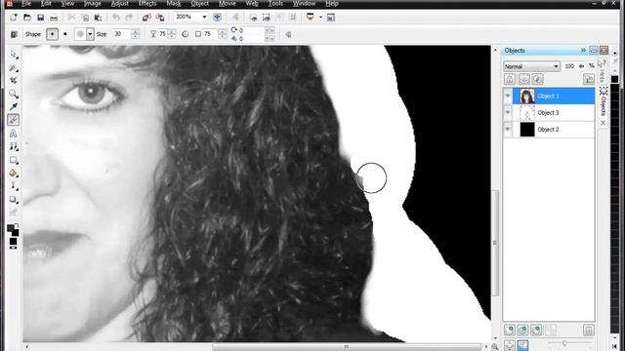
Task: Click the foreground color swatch in toolbox
Action: (x=11, y=228)
